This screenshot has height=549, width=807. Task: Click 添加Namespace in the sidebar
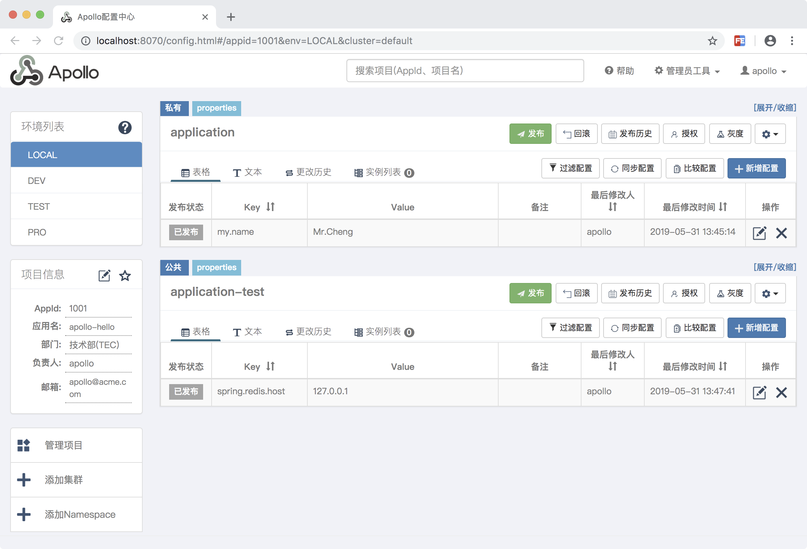coord(76,514)
